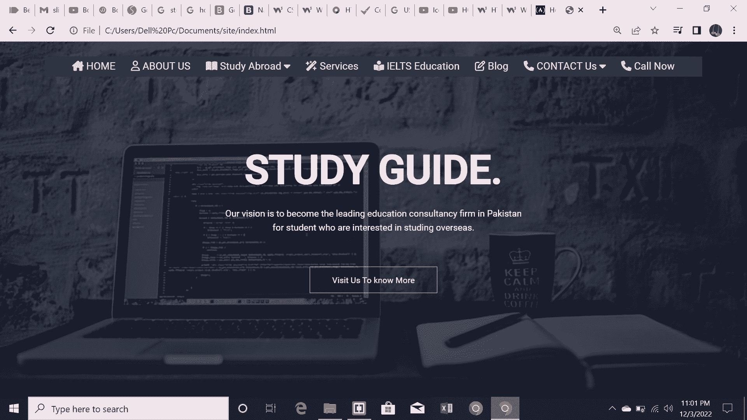Expand the Study Abroad dropdown
This screenshot has height=420, width=747.
(287, 66)
